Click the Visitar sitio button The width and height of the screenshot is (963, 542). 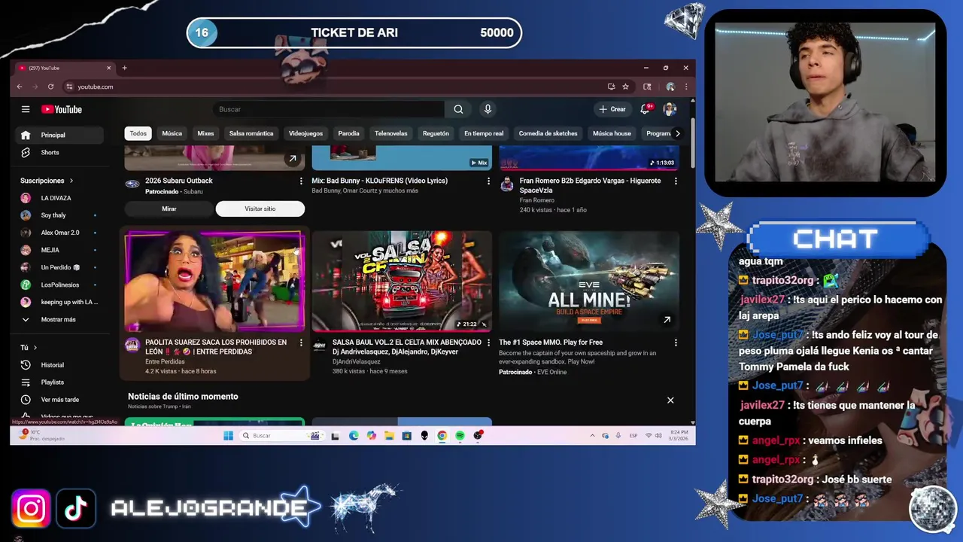(x=260, y=209)
